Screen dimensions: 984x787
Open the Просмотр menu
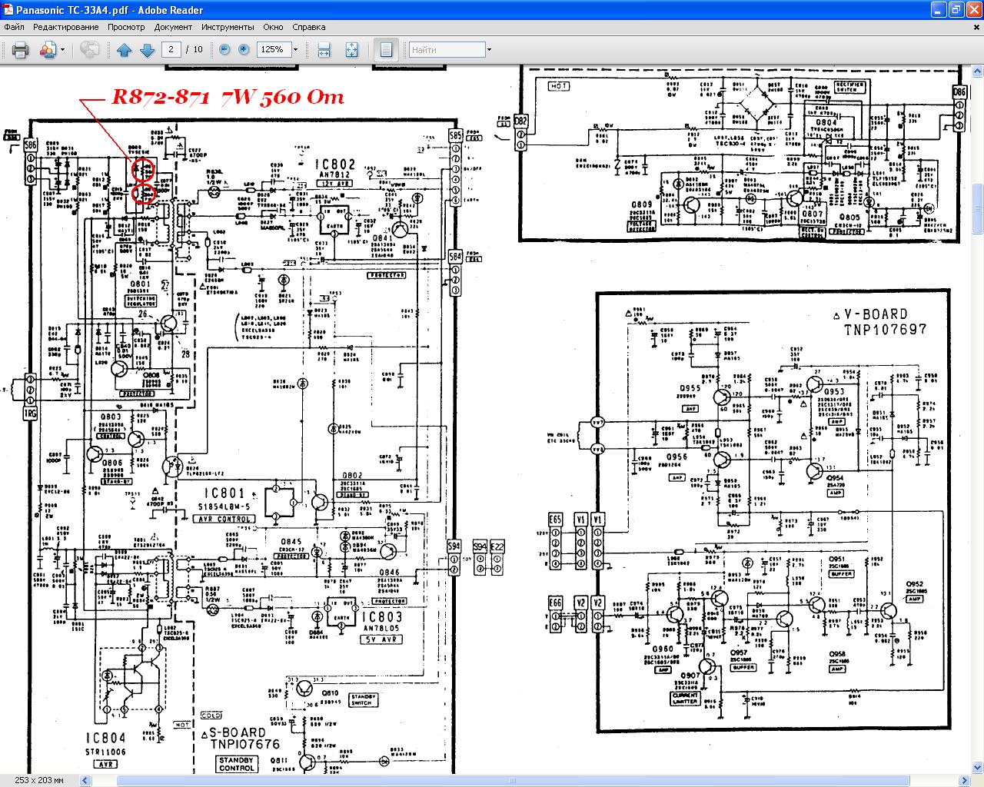[126, 27]
